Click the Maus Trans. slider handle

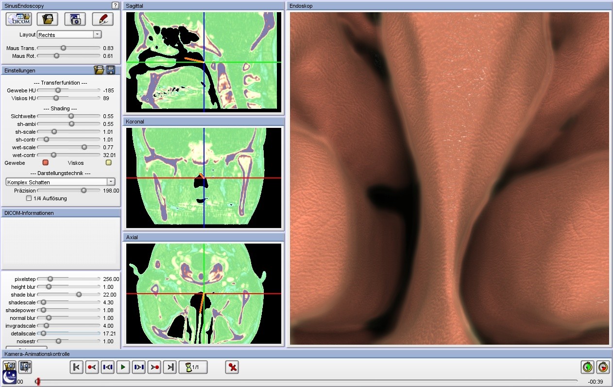(x=63, y=48)
